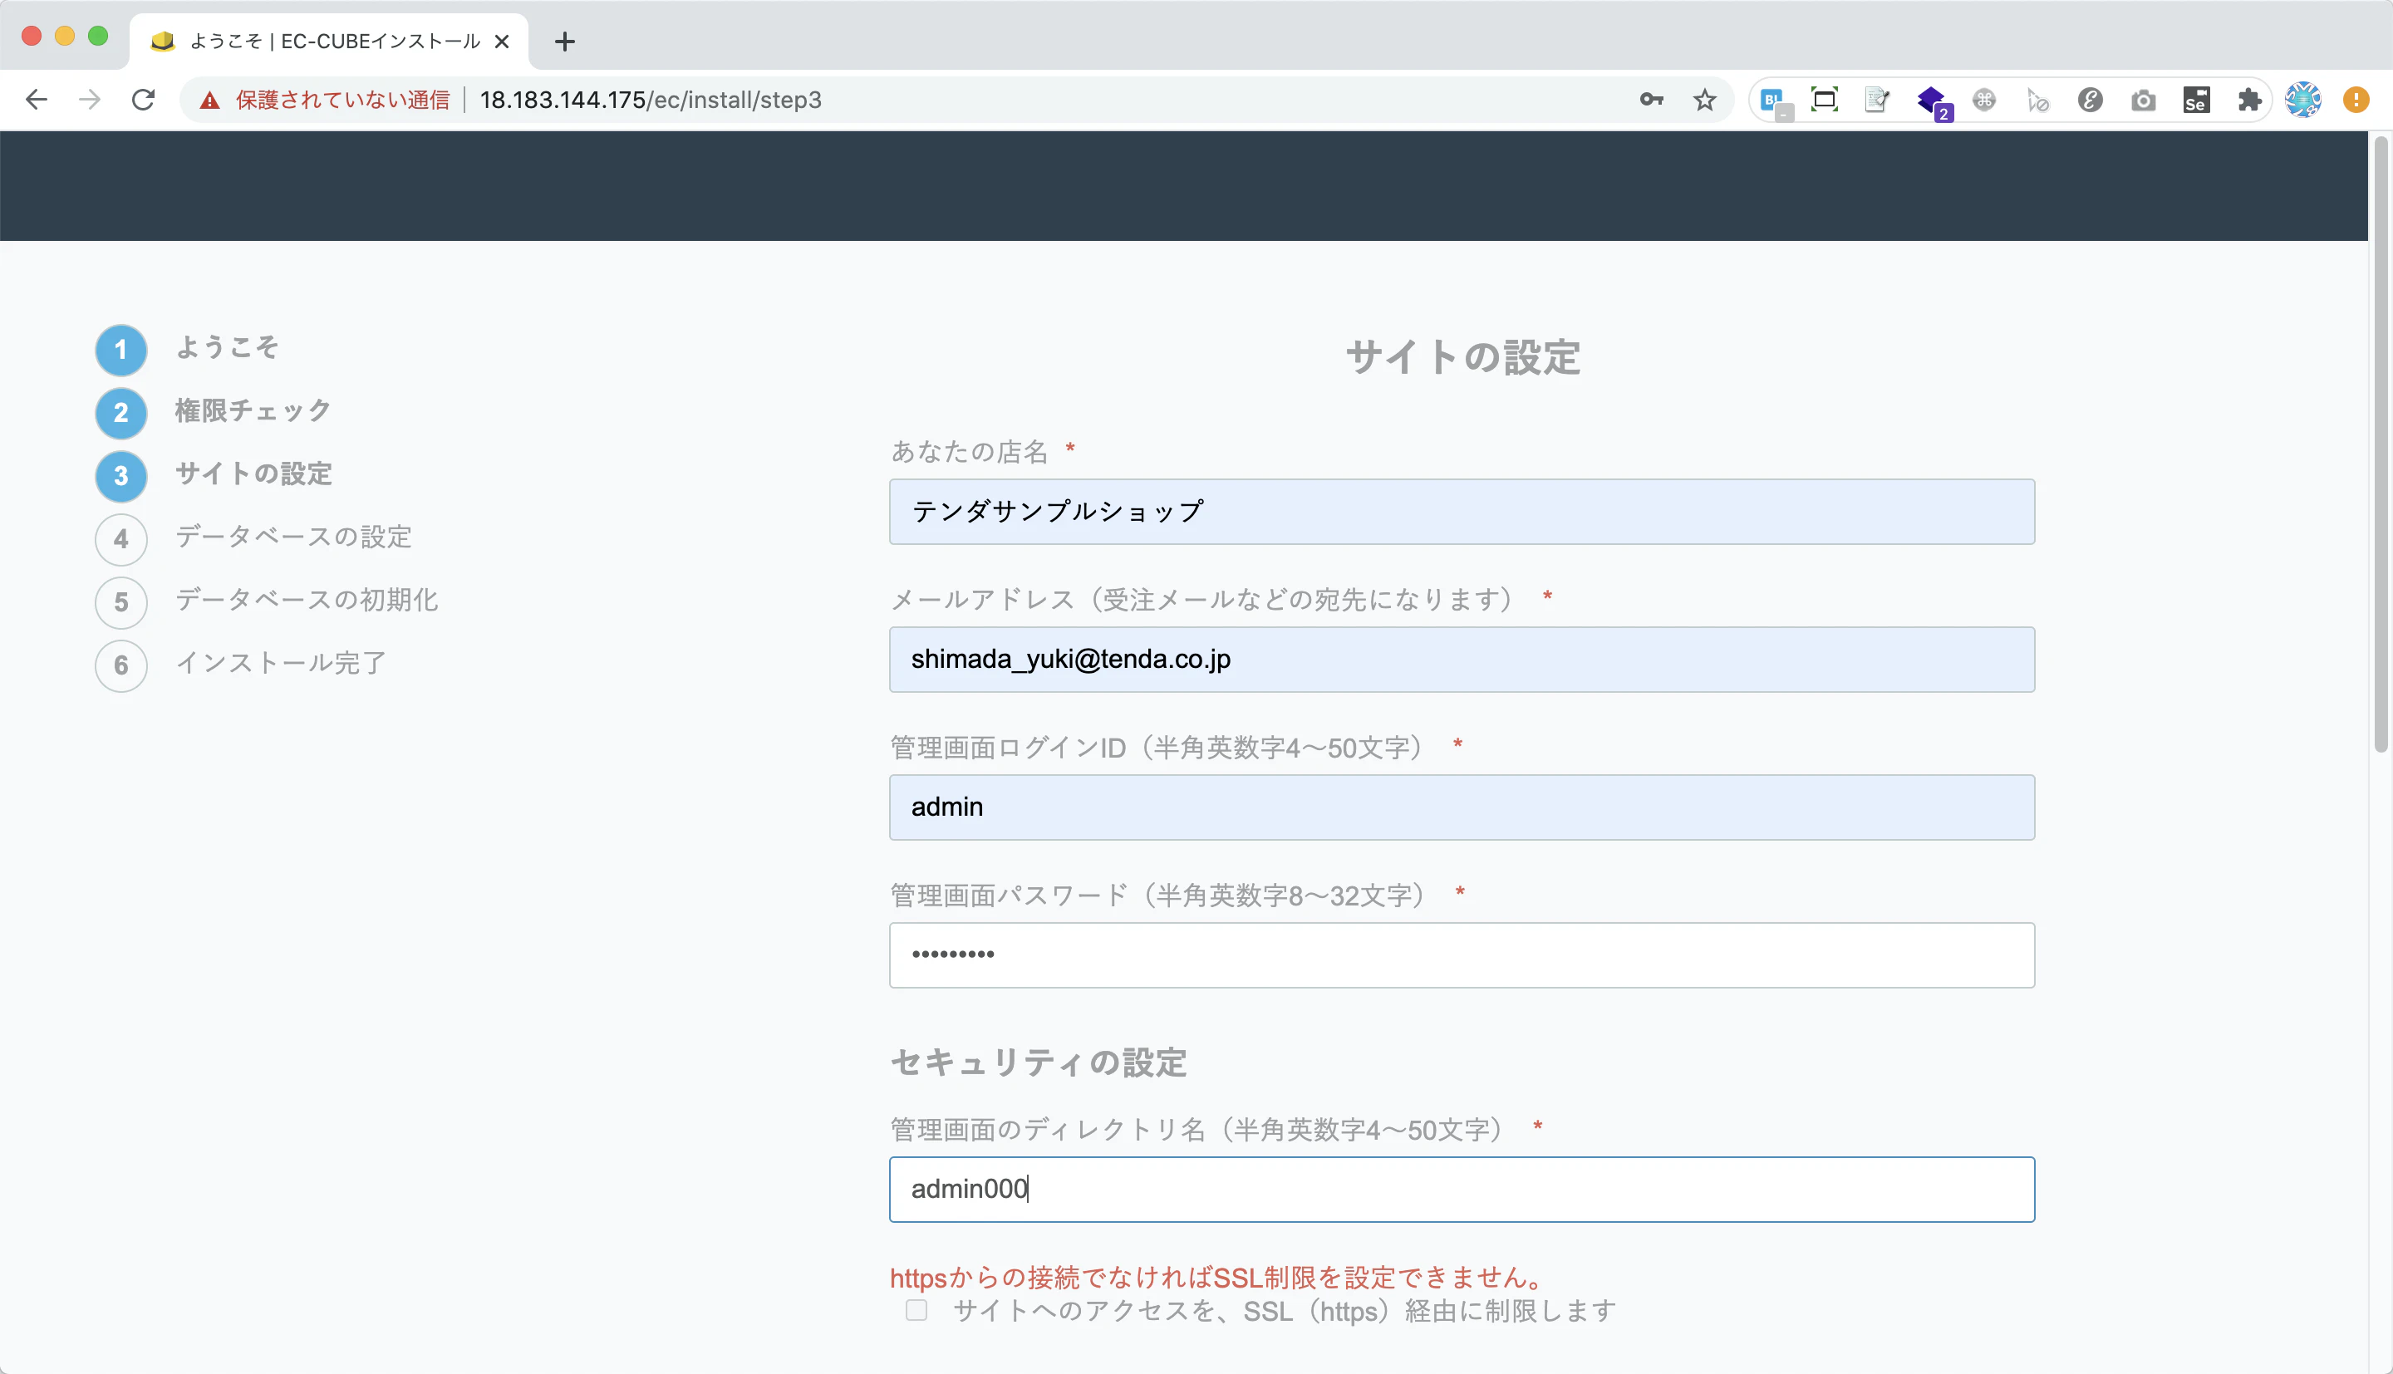Viewport: 2393px width, 1374px height.
Task: Click the camera extension icon
Action: coord(2143,100)
